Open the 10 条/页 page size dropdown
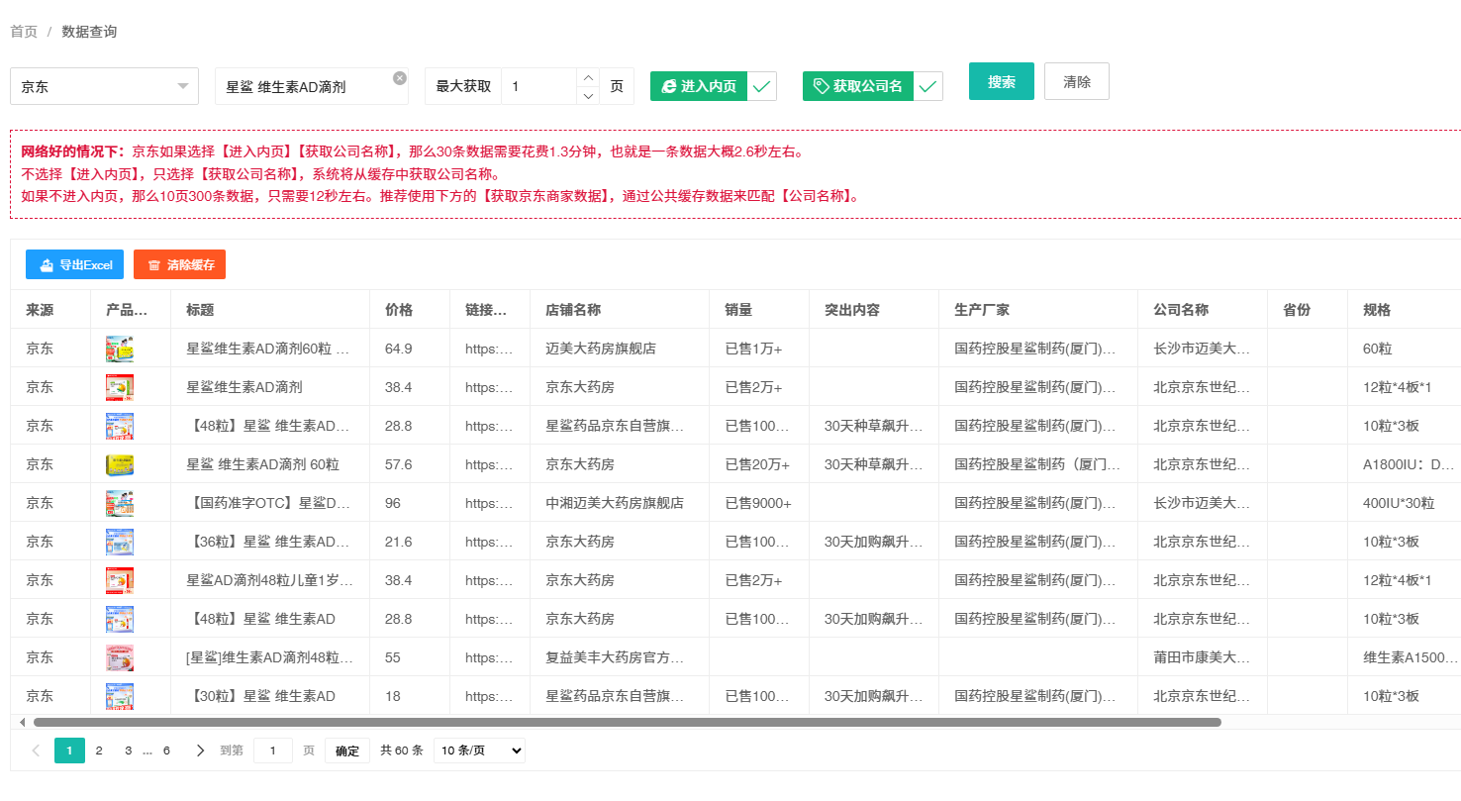Viewport: 1461px width, 801px height. tap(479, 751)
